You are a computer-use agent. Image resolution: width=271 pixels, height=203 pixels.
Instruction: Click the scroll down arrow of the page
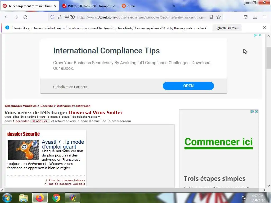coord(269,186)
